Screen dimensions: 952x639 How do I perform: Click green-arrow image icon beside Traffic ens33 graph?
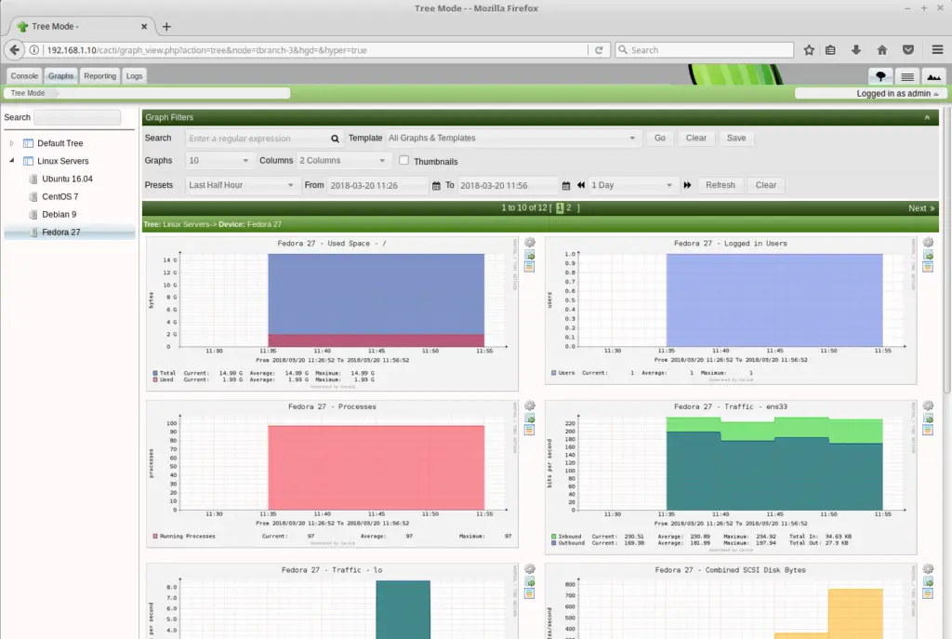pos(929,419)
